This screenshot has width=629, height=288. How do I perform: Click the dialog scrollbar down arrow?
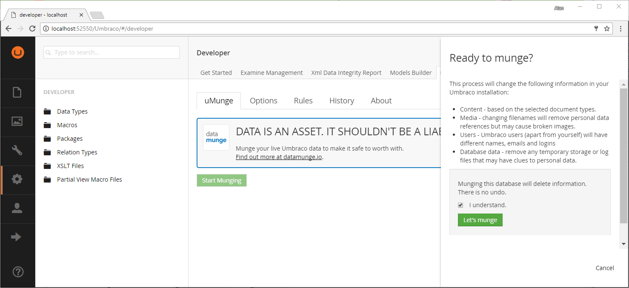[623, 244]
